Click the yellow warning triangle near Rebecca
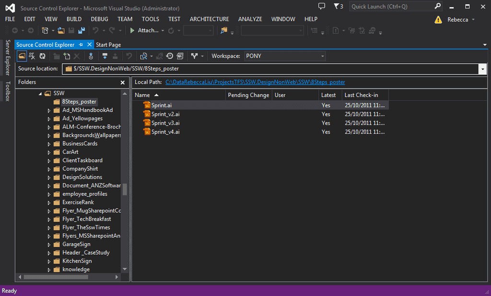The height and width of the screenshot is (296, 491). [438, 19]
